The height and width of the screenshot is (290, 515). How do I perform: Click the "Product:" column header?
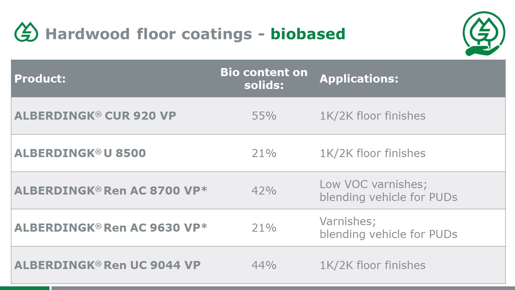pyautogui.click(x=40, y=79)
